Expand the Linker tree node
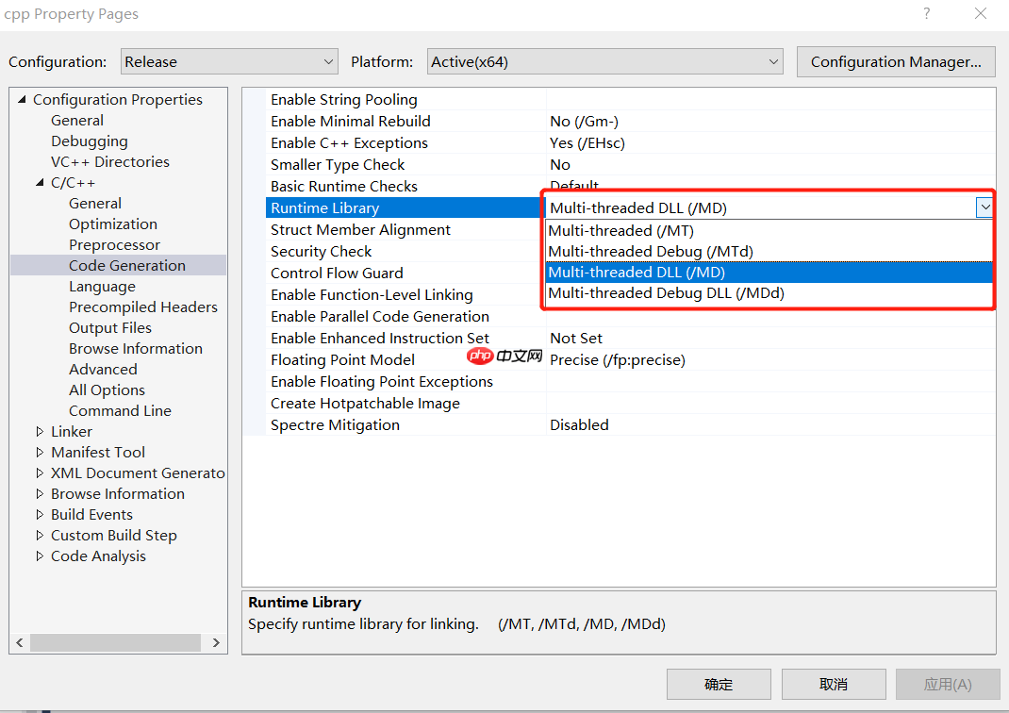 click(x=40, y=431)
